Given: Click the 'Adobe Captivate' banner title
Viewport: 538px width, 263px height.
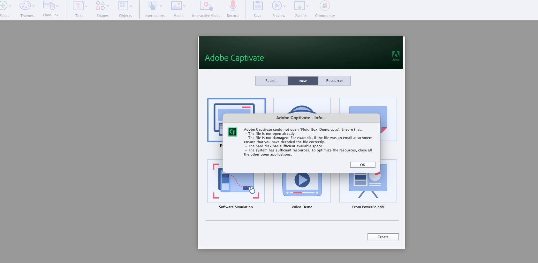Looking at the screenshot, I should [x=234, y=58].
